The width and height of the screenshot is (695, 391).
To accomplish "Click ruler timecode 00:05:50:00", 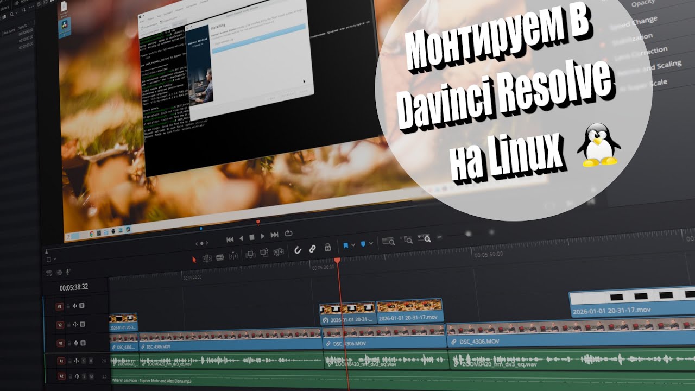I will [x=488, y=254].
